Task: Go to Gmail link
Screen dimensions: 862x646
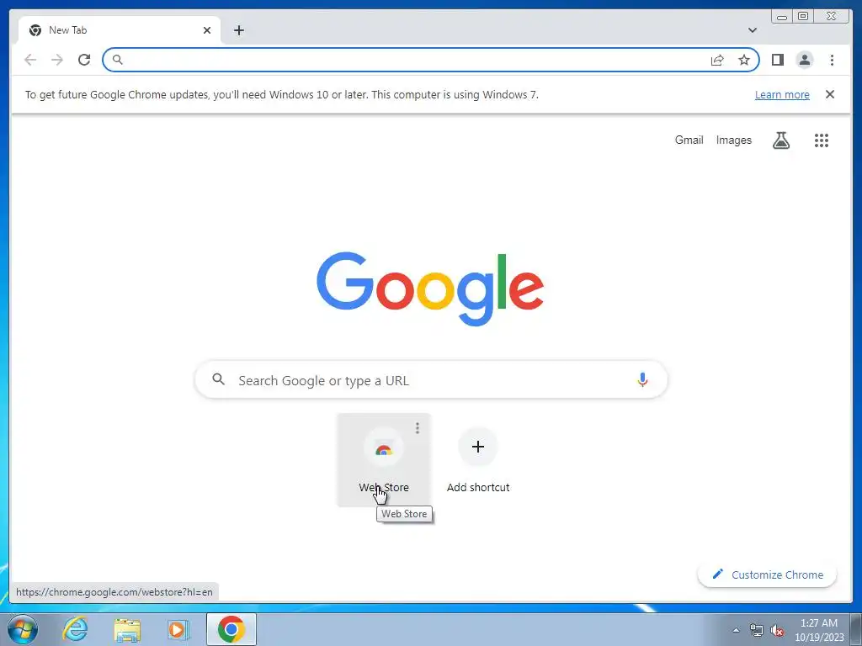Action: [x=689, y=140]
